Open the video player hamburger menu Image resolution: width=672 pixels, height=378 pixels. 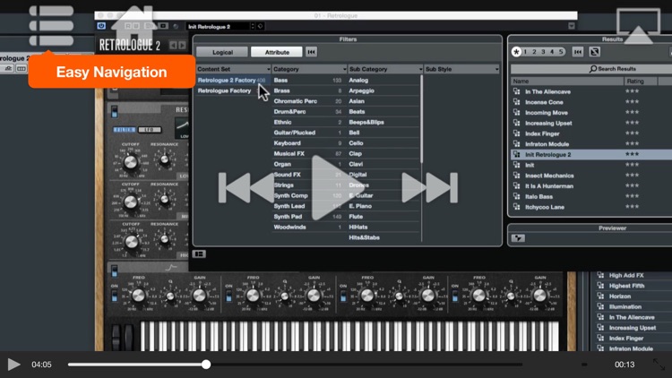coord(51,26)
